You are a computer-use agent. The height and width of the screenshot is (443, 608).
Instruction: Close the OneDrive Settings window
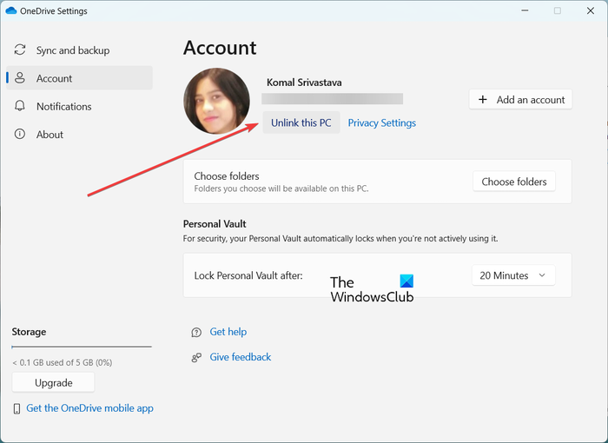[x=590, y=10]
